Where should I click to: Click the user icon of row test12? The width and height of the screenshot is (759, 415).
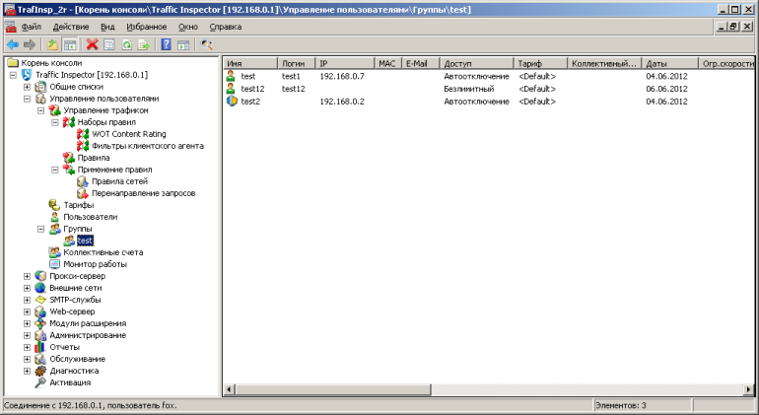[x=232, y=89]
